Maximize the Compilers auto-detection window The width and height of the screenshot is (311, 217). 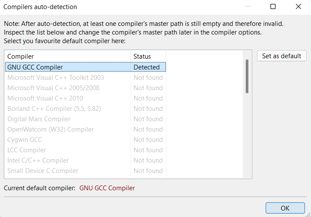pos(273,6)
